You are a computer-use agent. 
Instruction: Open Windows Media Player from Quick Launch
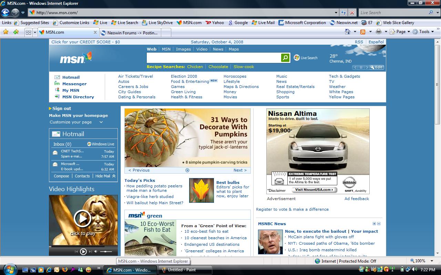[x=41, y=270]
